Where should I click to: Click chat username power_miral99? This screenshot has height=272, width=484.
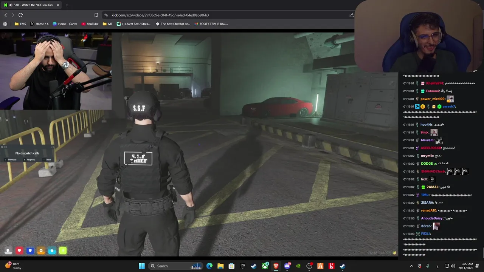pos(433,99)
